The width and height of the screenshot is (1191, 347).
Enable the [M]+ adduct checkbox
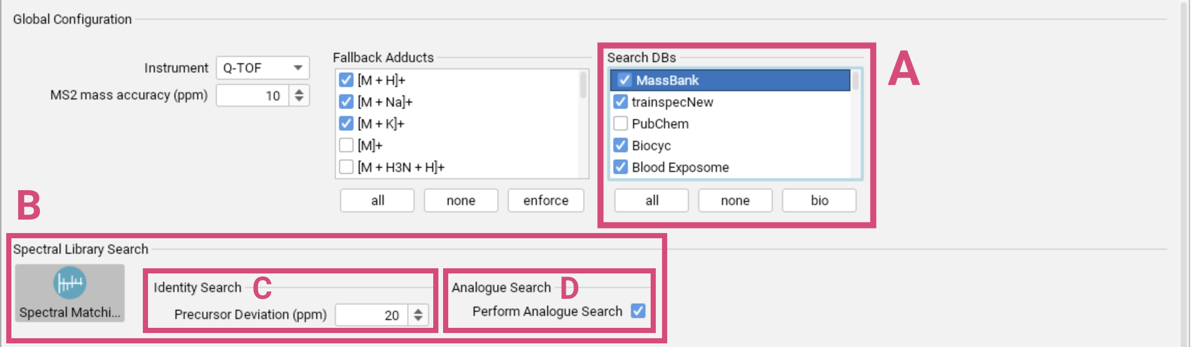pyautogui.click(x=346, y=146)
